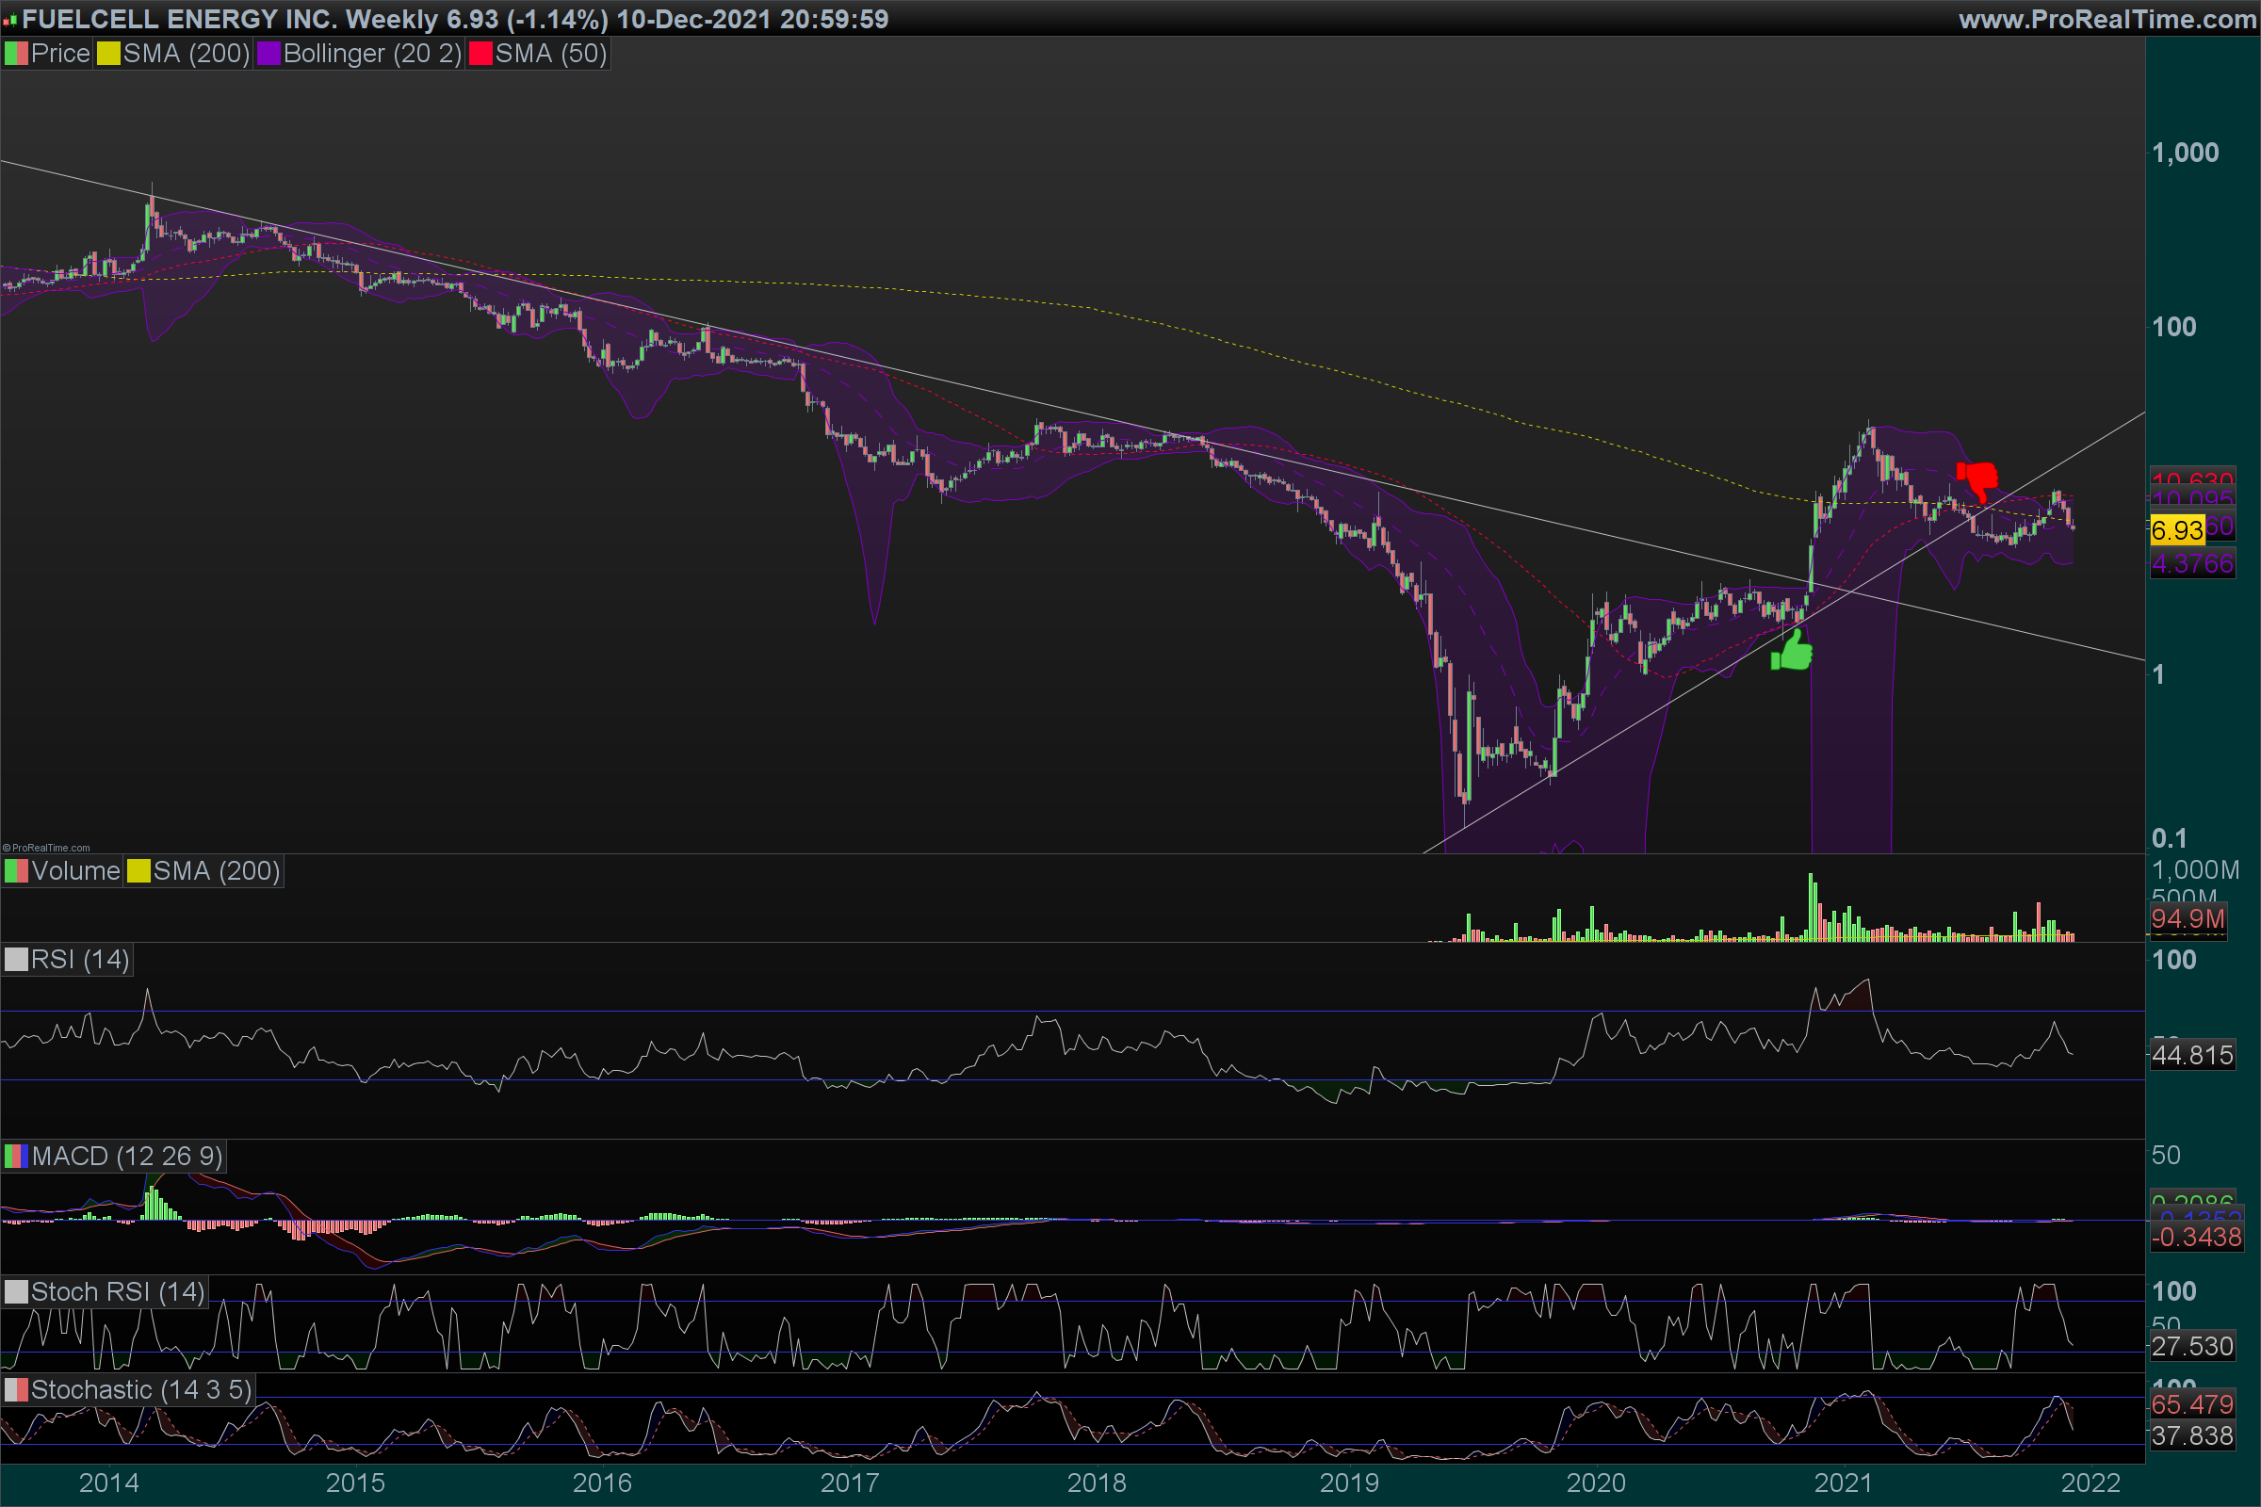
Task: Select the SMA (50) legend label
Action: pyautogui.click(x=550, y=54)
